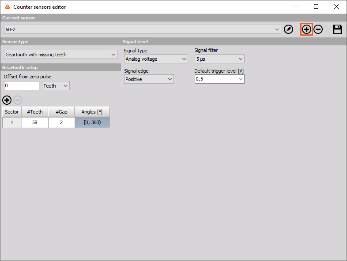347x261 pixels.
Task: Add a geartooth sector row
Action: click(7, 100)
